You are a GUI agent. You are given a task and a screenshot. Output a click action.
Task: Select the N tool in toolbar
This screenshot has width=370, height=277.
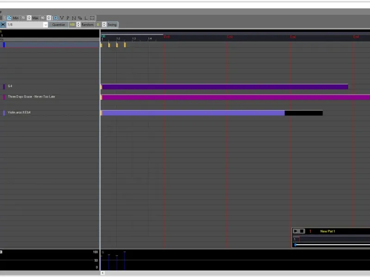[x=74, y=18]
